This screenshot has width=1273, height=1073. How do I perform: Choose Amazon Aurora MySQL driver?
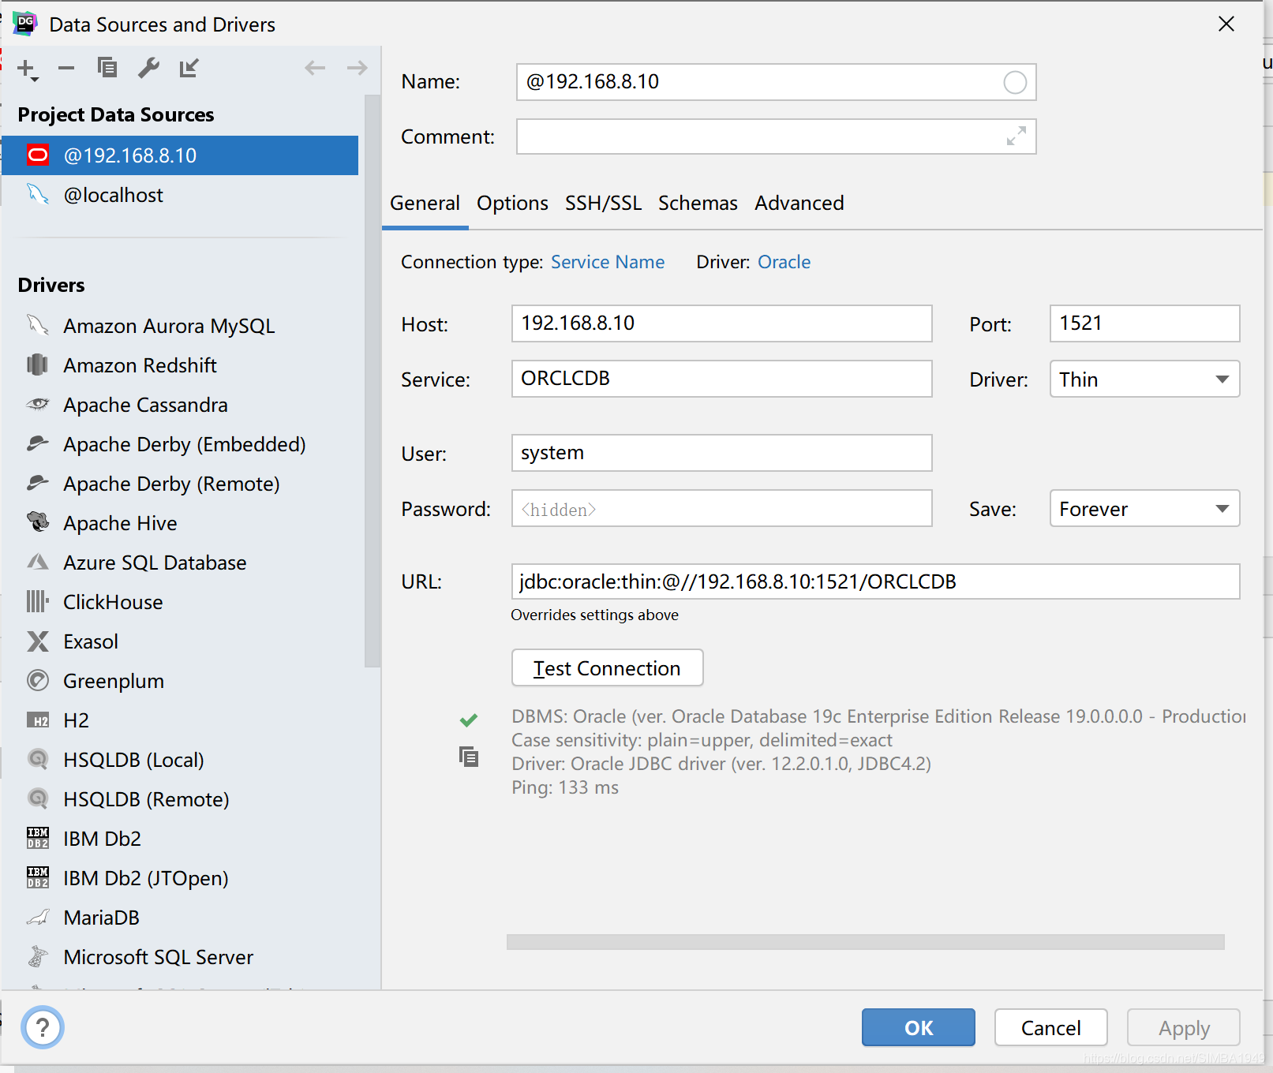[180, 326]
